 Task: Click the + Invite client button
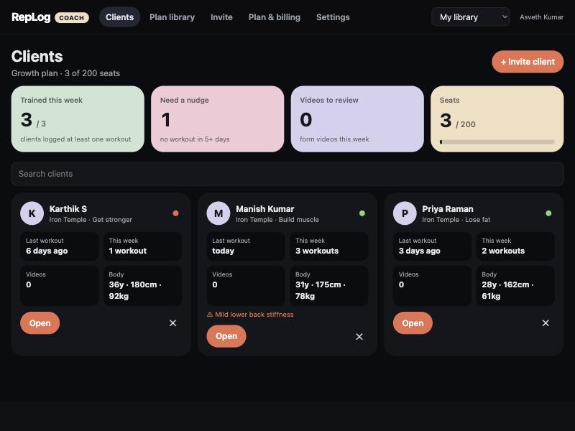click(528, 62)
